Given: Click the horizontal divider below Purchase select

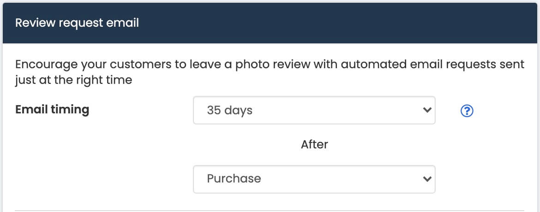Looking at the screenshot, I should coord(270,210).
